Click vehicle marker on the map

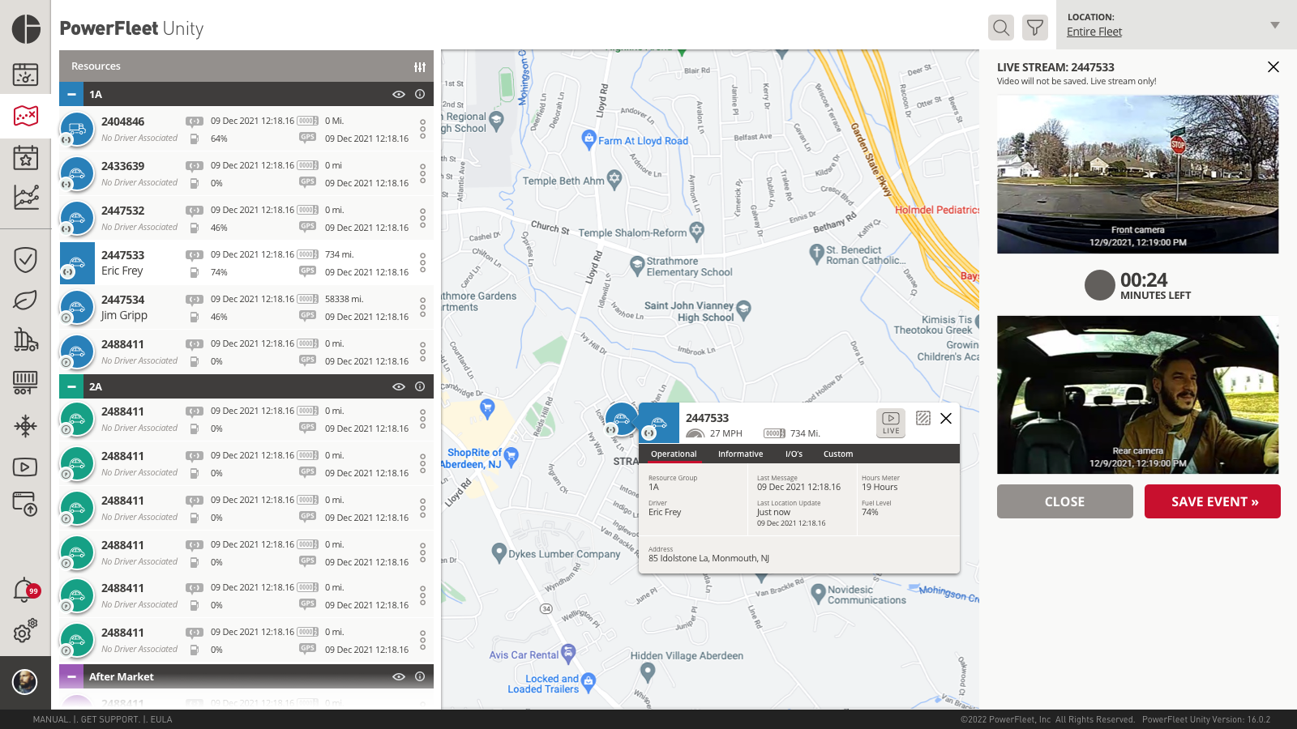click(621, 420)
